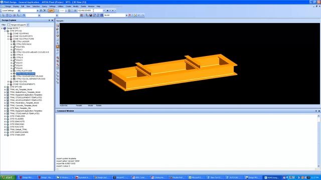The height and width of the screenshot is (180, 321).
Task: Click the SITE SPT-132 site icon
Action: (x=8, y=31)
